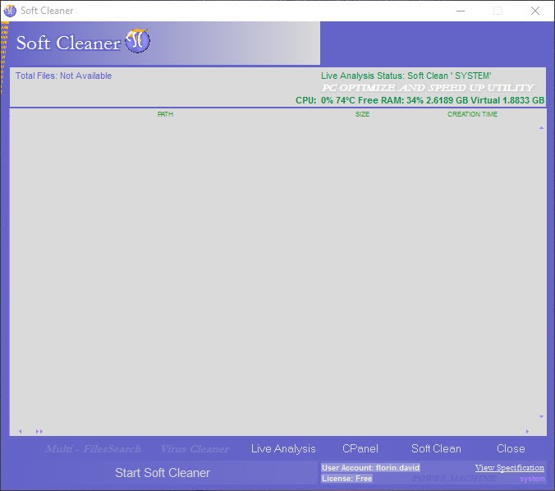Click the Soft Cleaner logo emblem in banner
Screen dimensions: 555x491
(x=137, y=41)
